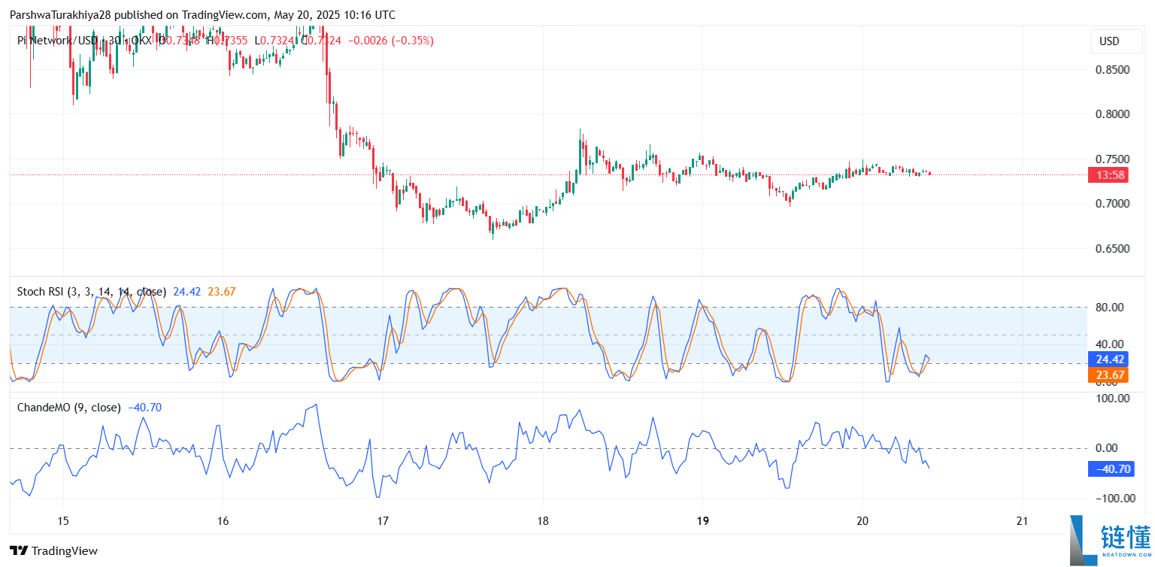
Task: Click the 80.00 Stoch RSI level label
Action: tap(1110, 307)
